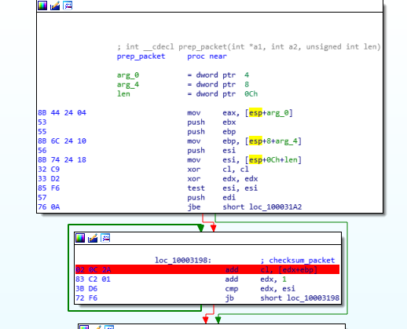Click node color icon in loc_10003198 block
The image size is (407, 329).
(80, 238)
